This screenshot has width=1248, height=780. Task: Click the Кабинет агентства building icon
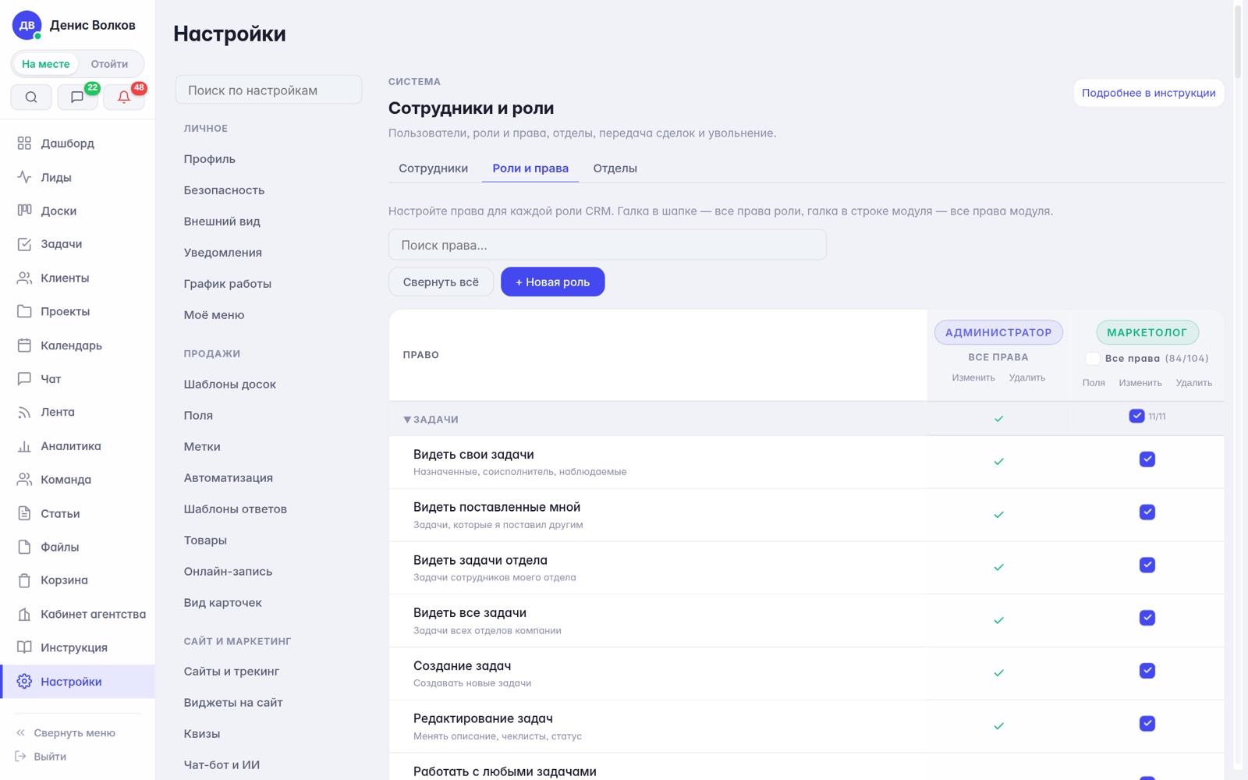[24, 614]
